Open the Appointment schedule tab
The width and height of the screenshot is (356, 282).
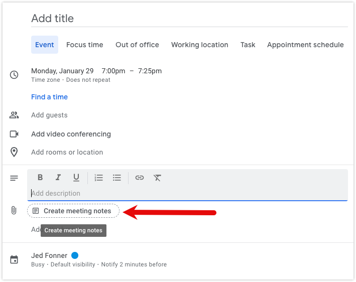305,45
